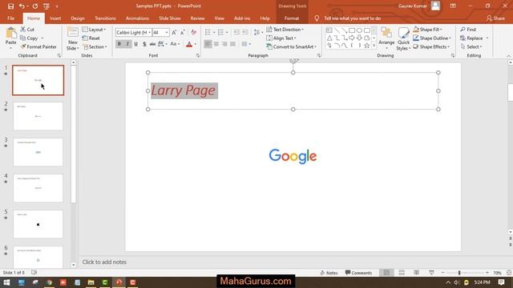Open the font size dropdown
This screenshot has height=288, width=513.
tap(167, 32)
